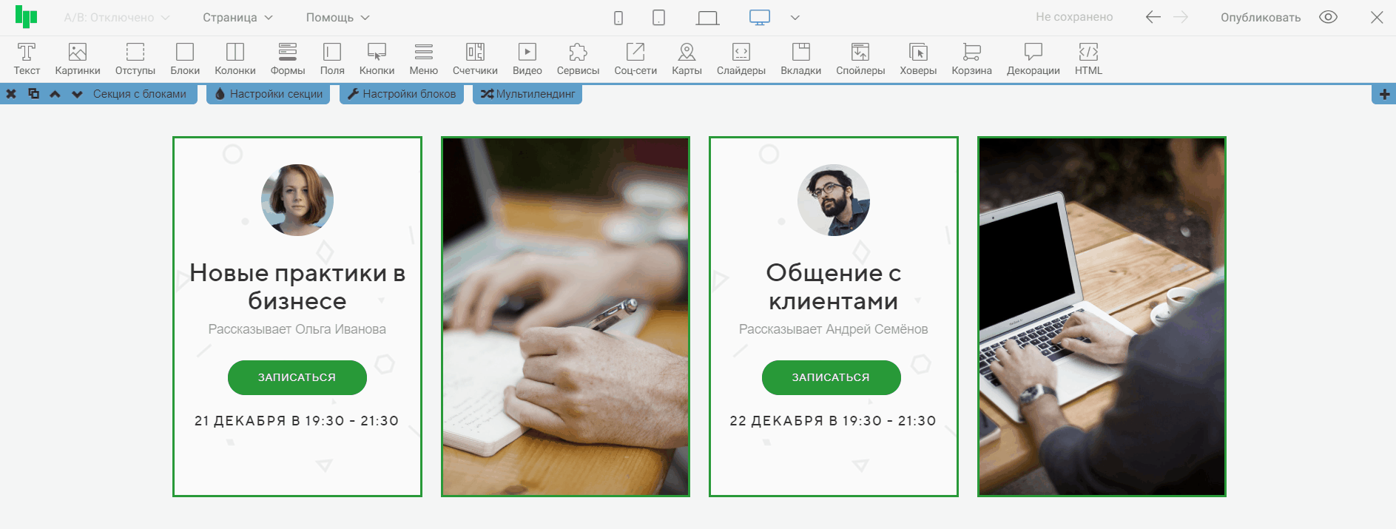Select the laptop on table photo

coord(1102,317)
